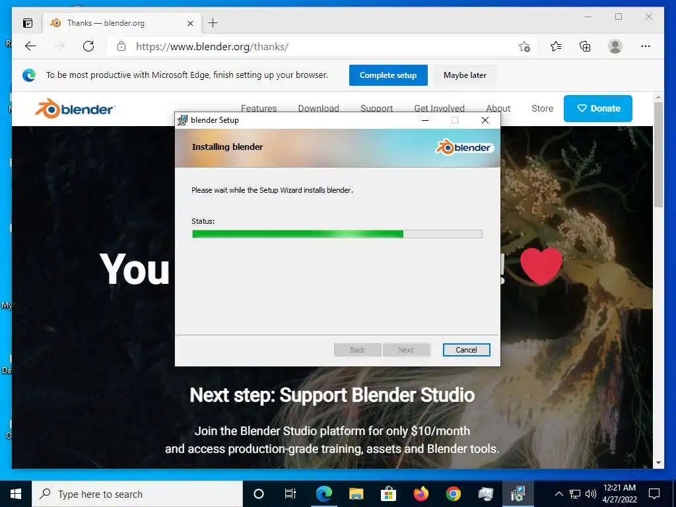This screenshot has height=507, width=676.
Task: Close the blender Setup dialog
Action: pos(485,120)
